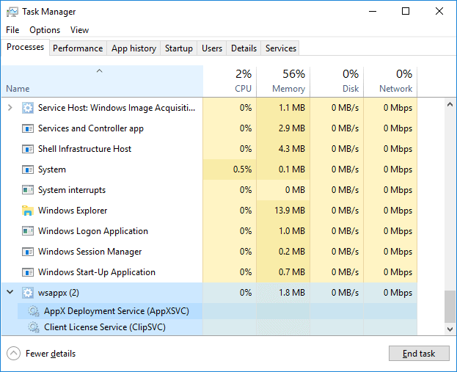
Task: Collapse the wsappx process group
Action: (x=10, y=293)
